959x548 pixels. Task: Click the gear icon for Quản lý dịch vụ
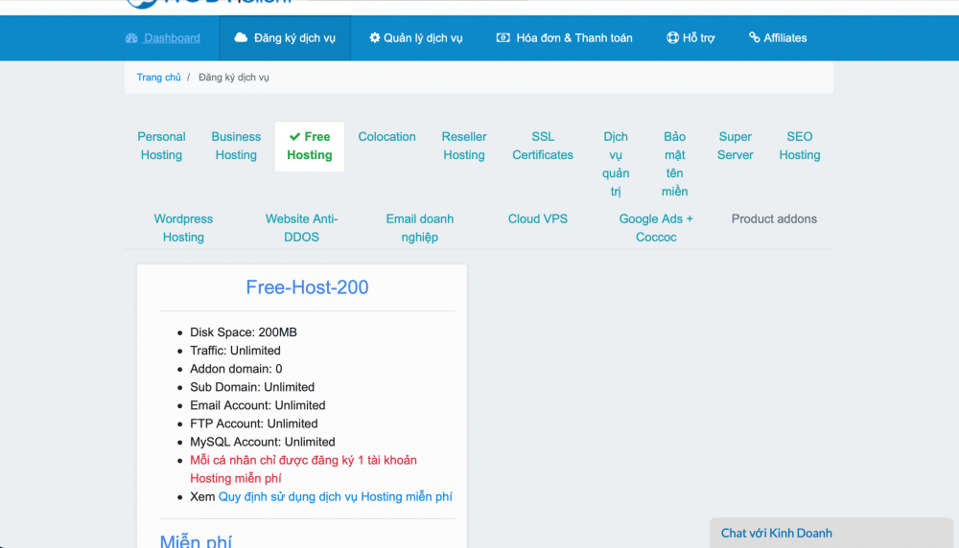(x=375, y=38)
